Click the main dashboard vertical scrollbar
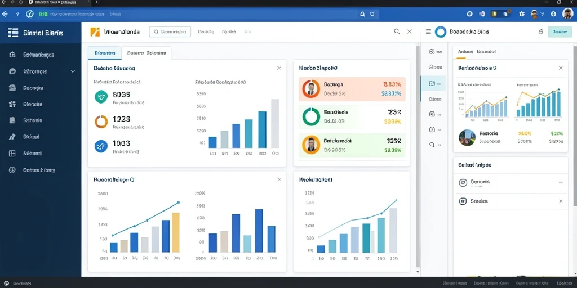This screenshot has height=288, width=577. (418, 159)
